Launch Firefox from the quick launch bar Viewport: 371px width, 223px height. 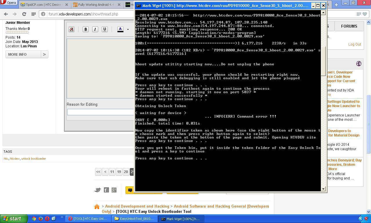pos(41,219)
